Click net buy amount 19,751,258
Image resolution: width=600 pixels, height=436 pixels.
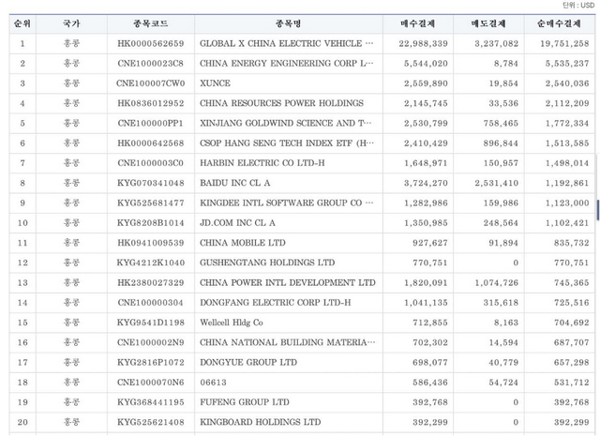(x=564, y=44)
